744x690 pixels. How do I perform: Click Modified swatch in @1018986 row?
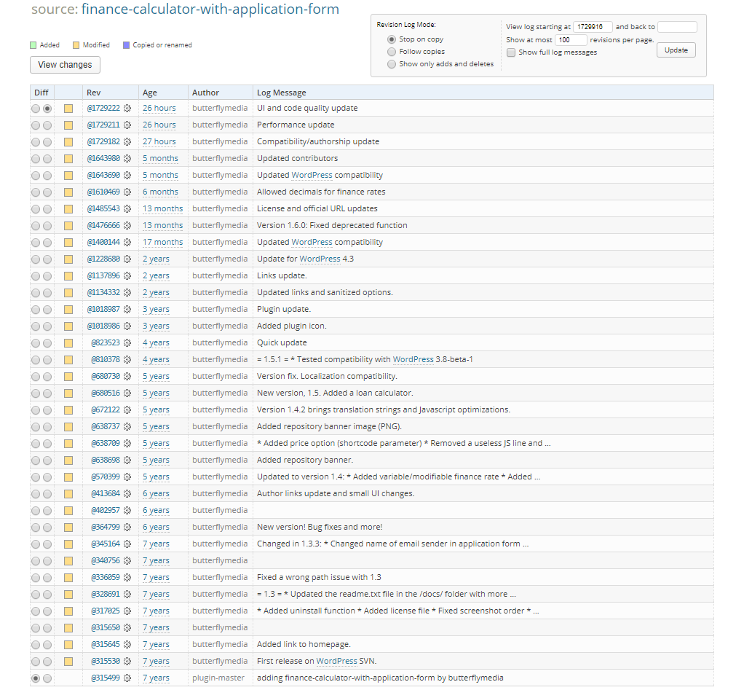[x=68, y=326]
